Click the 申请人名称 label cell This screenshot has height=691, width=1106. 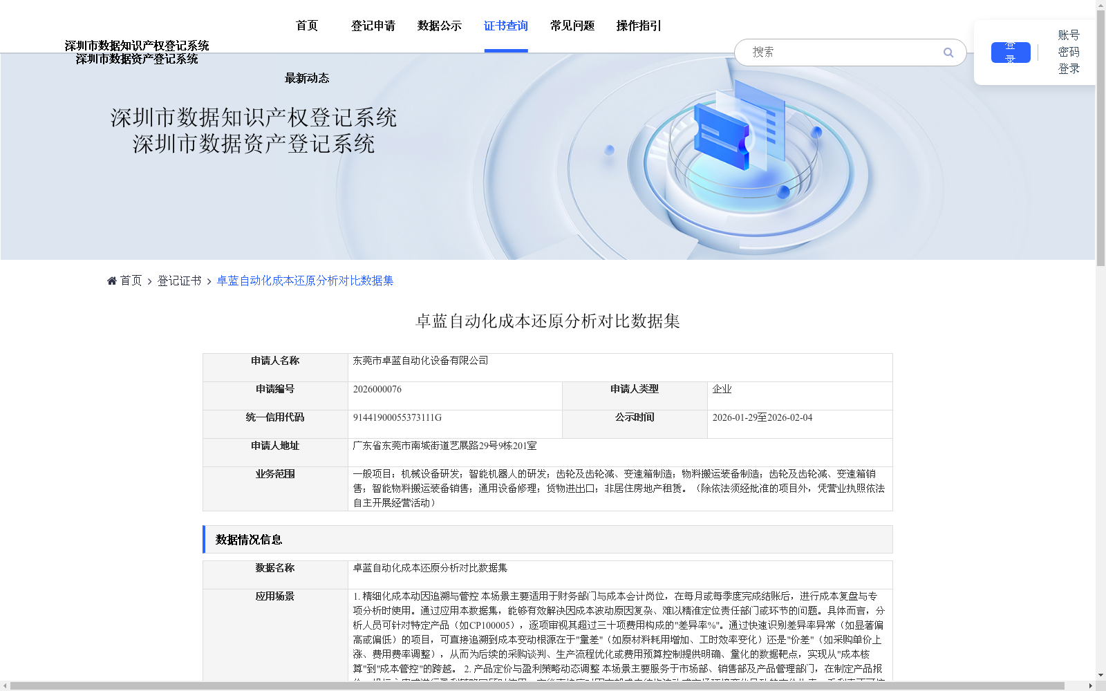[275, 368]
